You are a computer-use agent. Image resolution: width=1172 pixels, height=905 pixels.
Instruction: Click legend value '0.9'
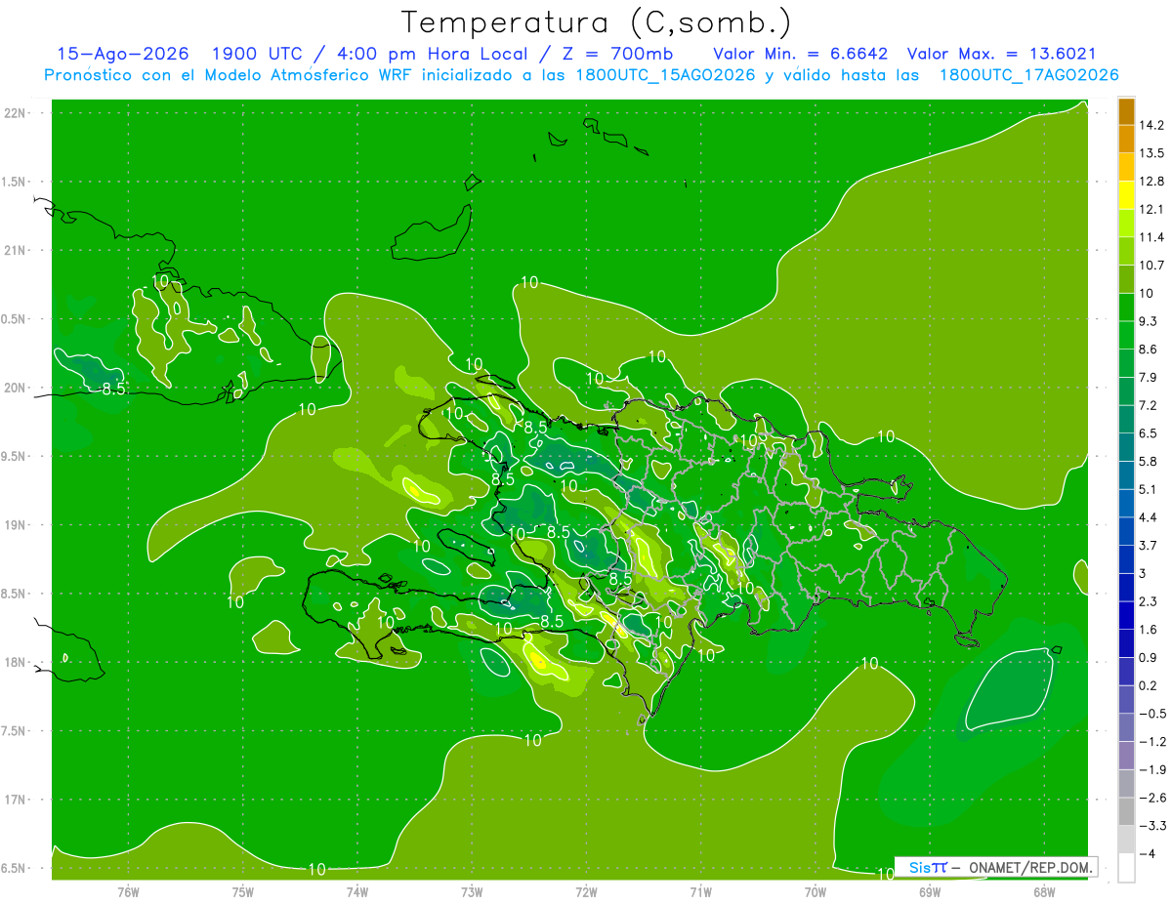(x=1148, y=657)
